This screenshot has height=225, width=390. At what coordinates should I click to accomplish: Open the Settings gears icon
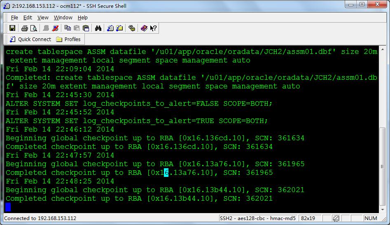tap(131, 28)
